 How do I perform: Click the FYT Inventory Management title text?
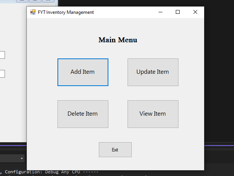coord(66,12)
